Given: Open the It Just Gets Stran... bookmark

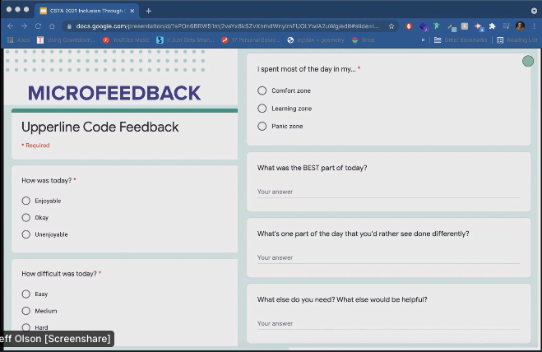Looking at the screenshot, I should (185, 40).
